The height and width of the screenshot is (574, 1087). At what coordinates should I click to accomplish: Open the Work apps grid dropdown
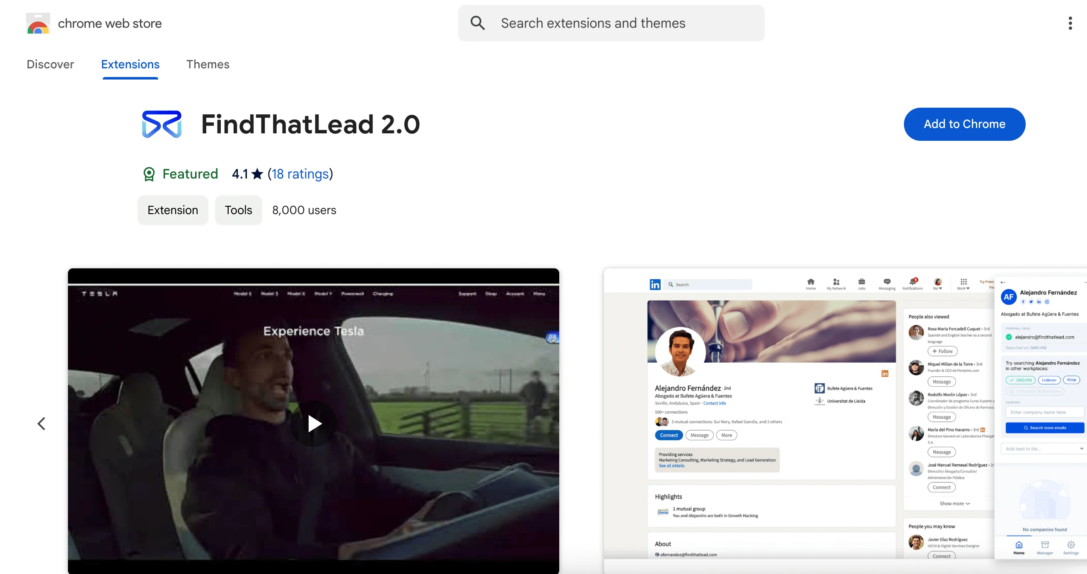tap(964, 284)
